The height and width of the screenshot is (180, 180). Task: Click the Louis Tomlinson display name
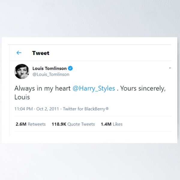(49, 68)
